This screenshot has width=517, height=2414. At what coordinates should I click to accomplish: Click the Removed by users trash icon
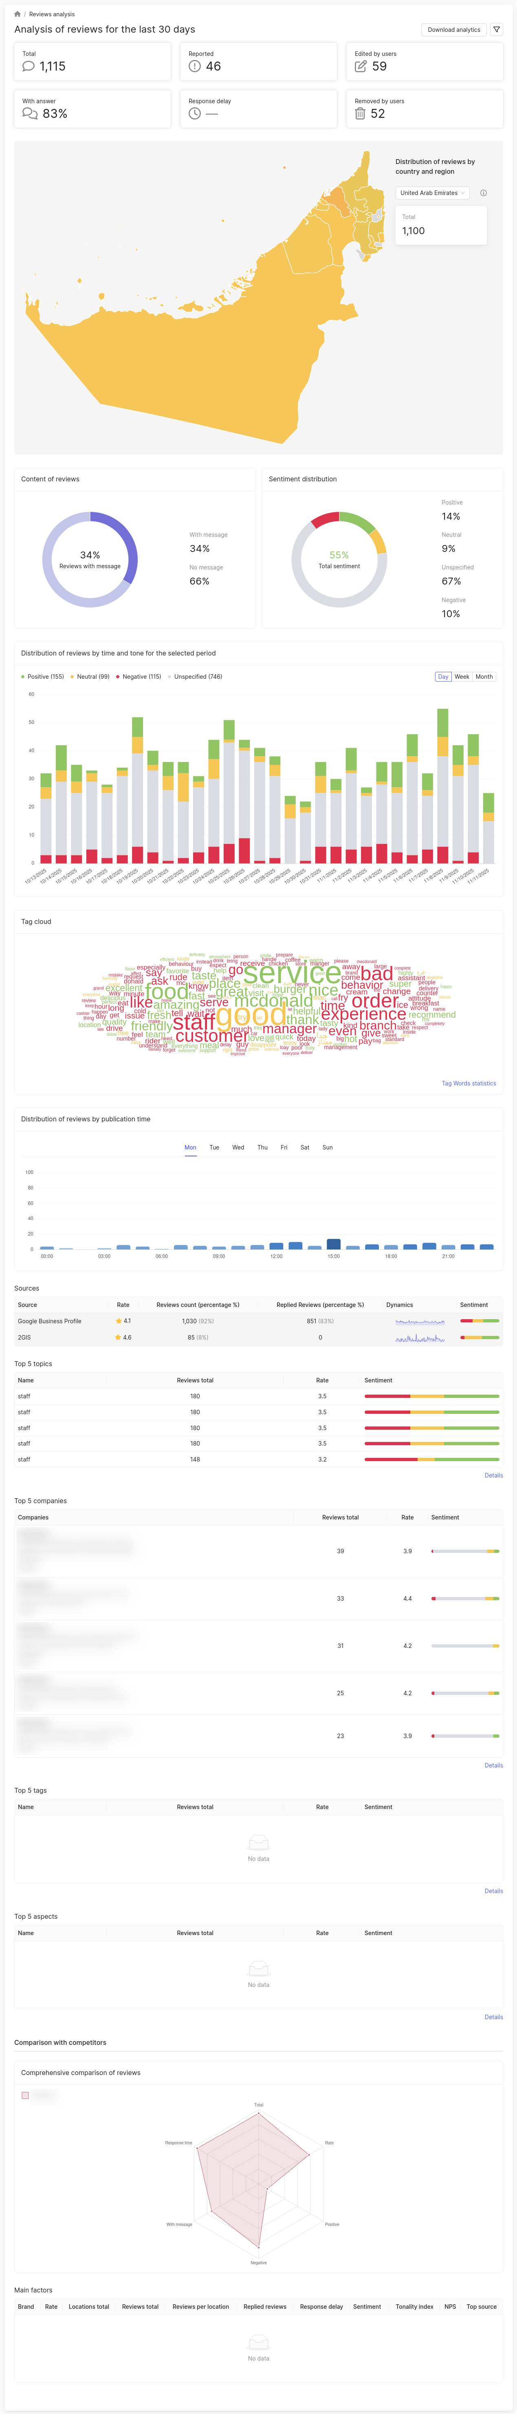coord(361,113)
